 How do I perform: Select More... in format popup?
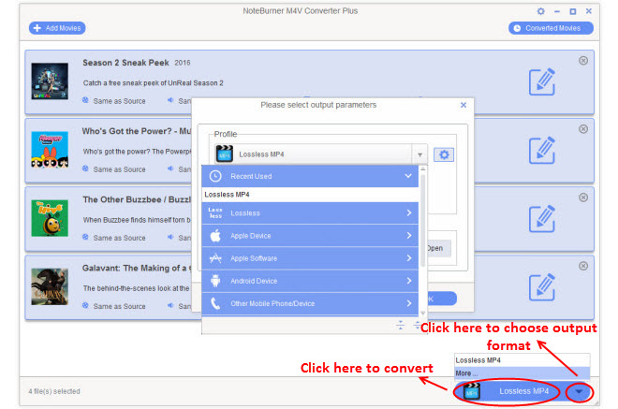[522, 372]
